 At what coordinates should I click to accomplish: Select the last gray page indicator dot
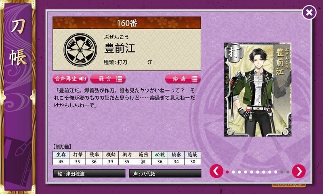click(288, 172)
